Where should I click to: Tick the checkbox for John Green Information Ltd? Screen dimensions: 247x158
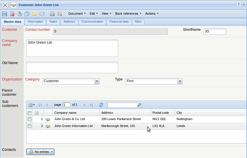tap(29, 126)
